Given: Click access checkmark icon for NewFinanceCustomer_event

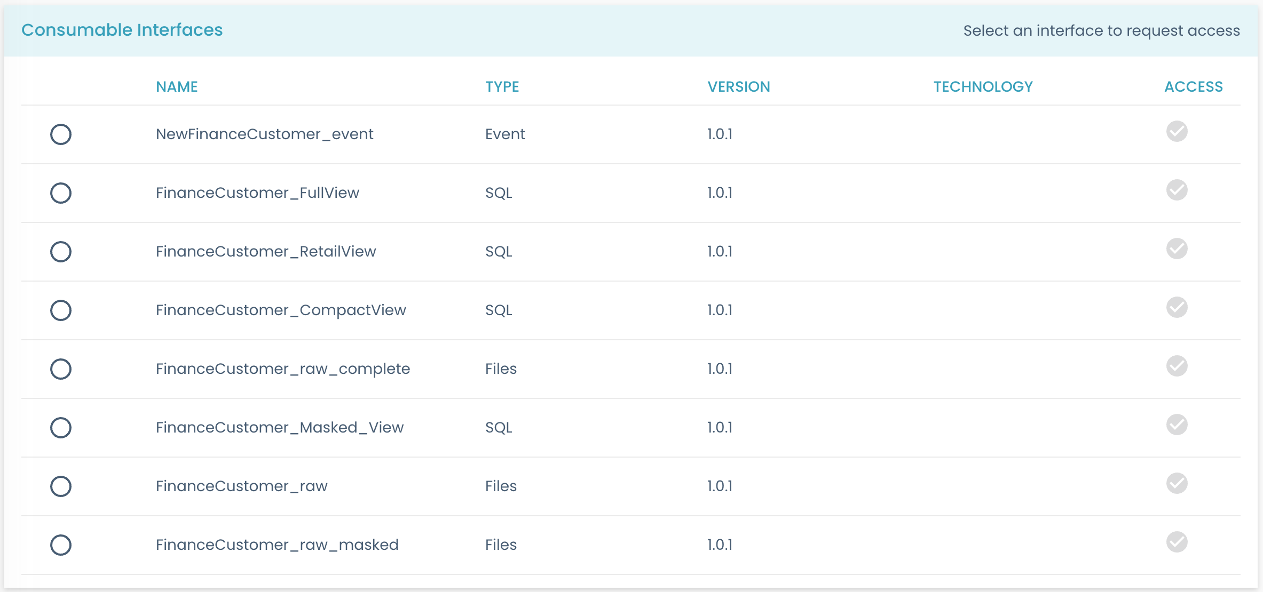Looking at the screenshot, I should 1177,131.
